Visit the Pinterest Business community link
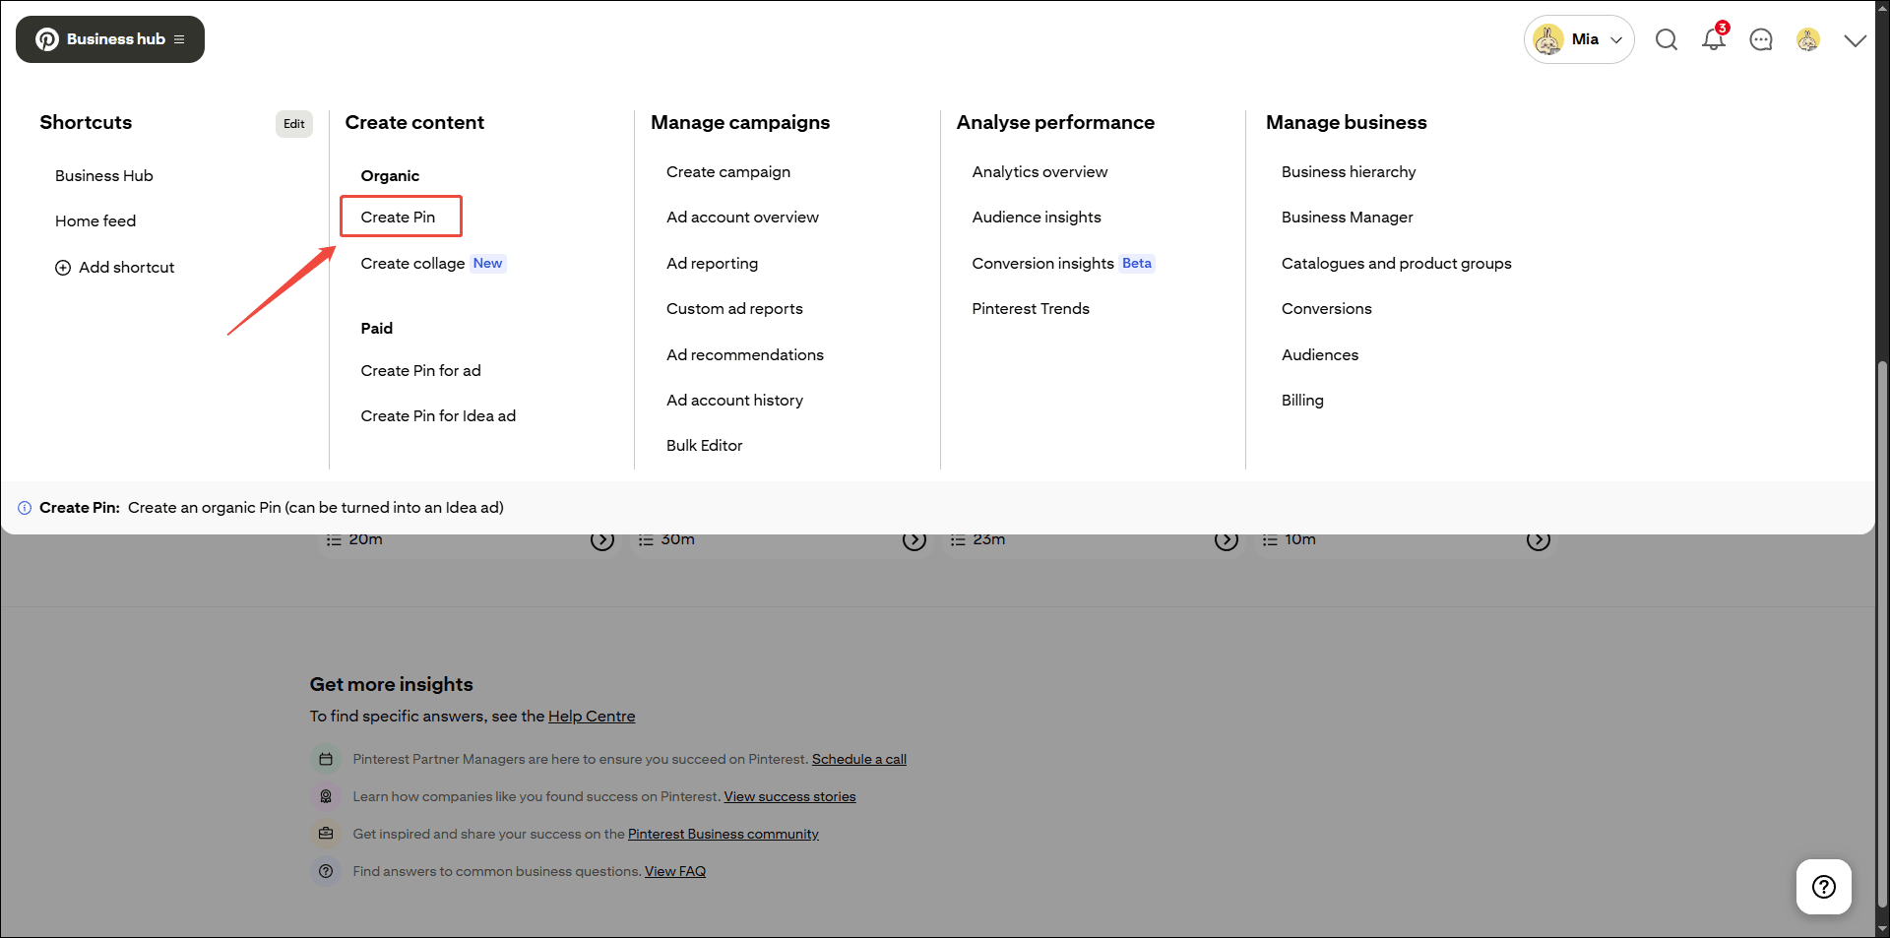The width and height of the screenshot is (1890, 938). point(724,835)
